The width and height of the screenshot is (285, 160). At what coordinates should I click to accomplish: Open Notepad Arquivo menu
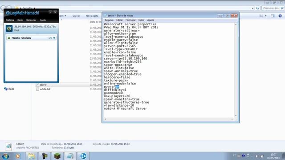click(109, 20)
